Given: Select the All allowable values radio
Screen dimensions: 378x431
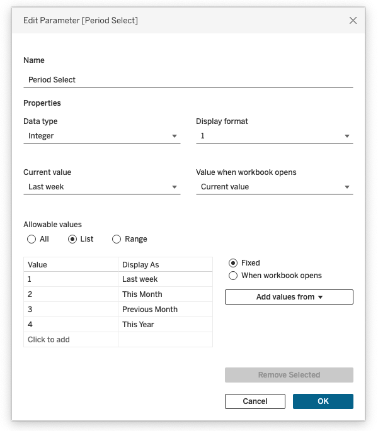Looking at the screenshot, I should 31,239.
